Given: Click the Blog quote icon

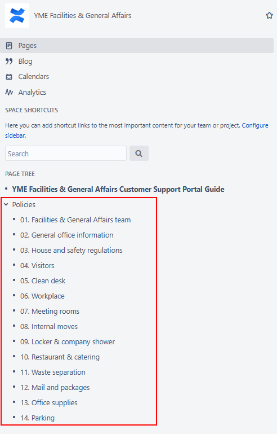Looking at the screenshot, I should click(x=9, y=61).
